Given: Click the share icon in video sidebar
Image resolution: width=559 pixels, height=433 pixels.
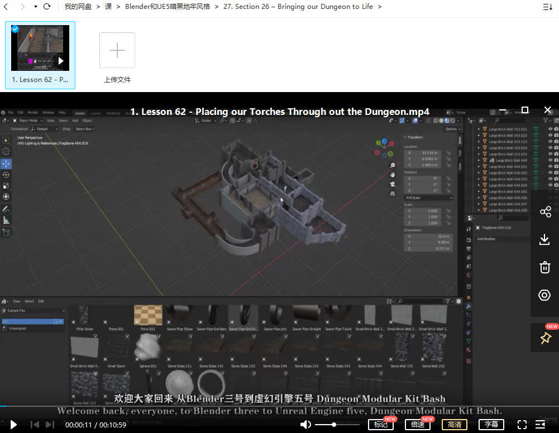Looking at the screenshot, I should pyautogui.click(x=545, y=212).
